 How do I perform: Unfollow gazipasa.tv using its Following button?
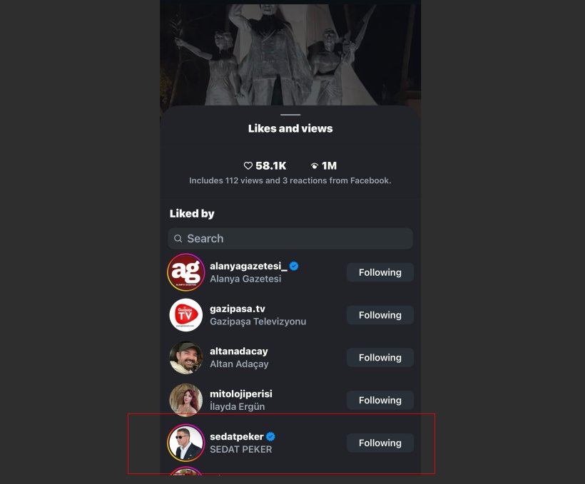(380, 315)
